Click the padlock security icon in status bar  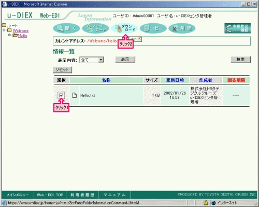coord(206,203)
